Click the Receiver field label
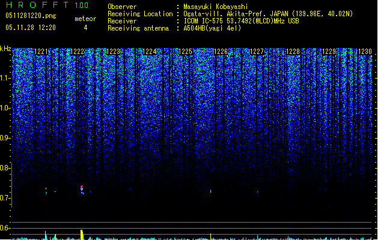Image resolution: width=378 pixels, height=240 pixels. click(x=122, y=21)
